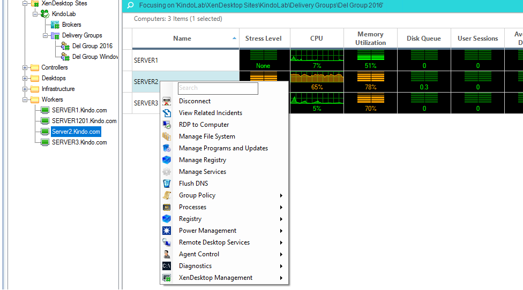Sort by the Memory Utilization column header
This screenshot has height=290, width=523.
[371, 39]
